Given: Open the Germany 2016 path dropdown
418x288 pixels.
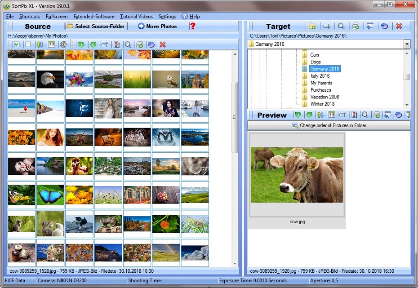Looking at the screenshot, I should click(407, 44).
